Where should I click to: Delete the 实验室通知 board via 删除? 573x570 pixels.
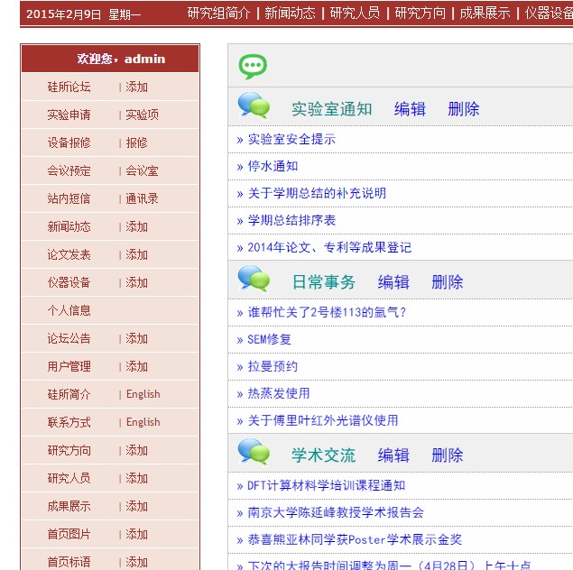click(x=464, y=109)
